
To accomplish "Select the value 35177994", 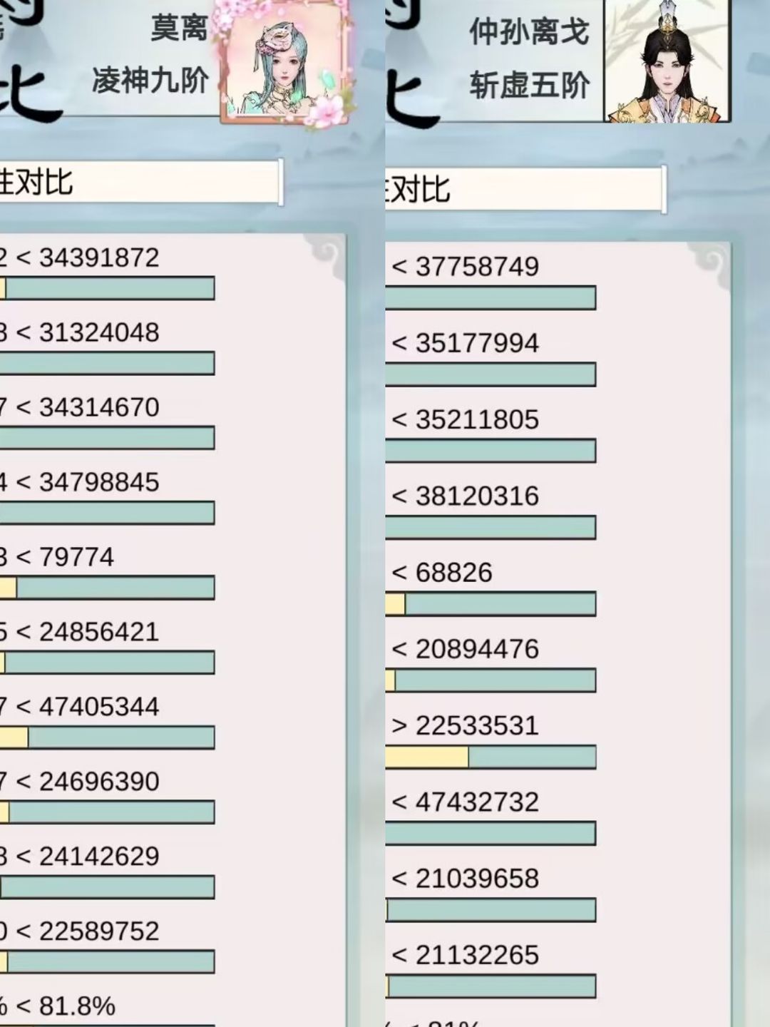I will 477,343.
